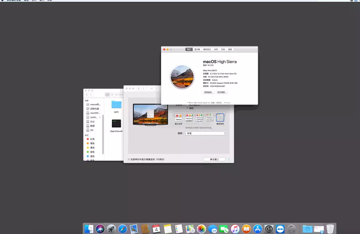Click the help question mark button
The height and width of the screenshot is (234, 360).
point(229,160)
